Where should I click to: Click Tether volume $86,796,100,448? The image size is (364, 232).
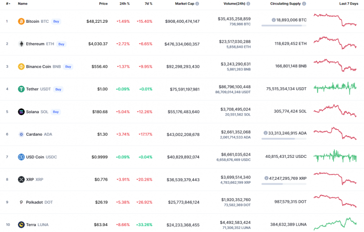tap(234, 87)
